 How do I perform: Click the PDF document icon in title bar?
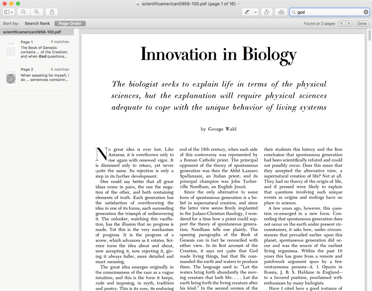138,4
